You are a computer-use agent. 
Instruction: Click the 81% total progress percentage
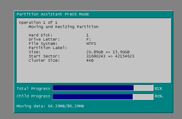158,89
